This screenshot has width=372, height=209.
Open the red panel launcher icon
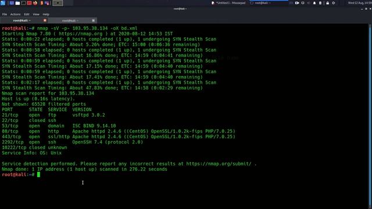click(29, 3)
